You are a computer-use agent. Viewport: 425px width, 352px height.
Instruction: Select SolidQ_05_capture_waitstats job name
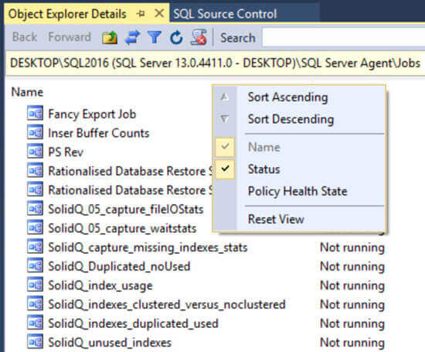pos(122,228)
